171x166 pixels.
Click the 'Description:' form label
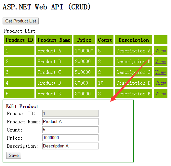22,146
